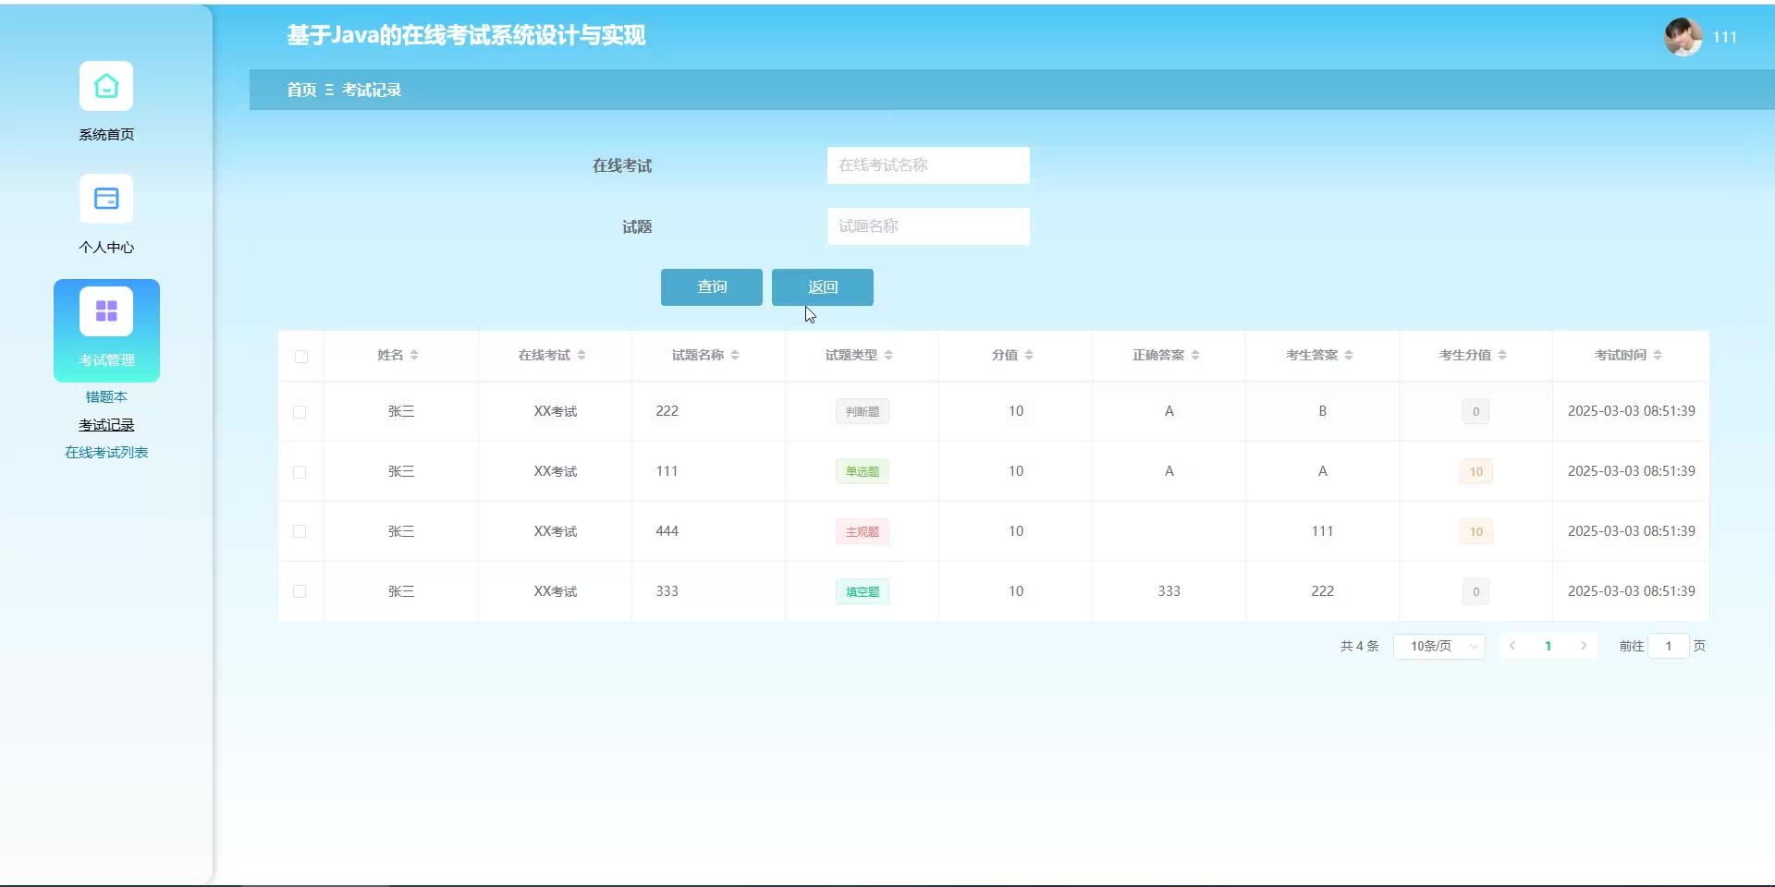1775x887 pixels.
Task: Click 考生答案 111 in the 主观题 row
Action: pyautogui.click(x=1323, y=531)
